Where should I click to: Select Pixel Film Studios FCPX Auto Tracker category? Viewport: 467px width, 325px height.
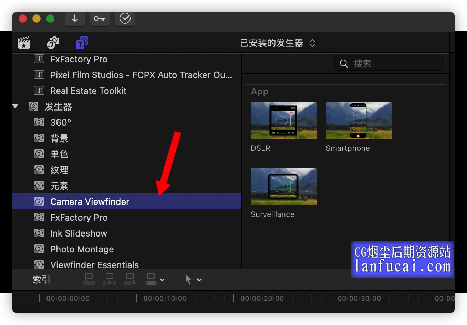[x=127, y=75]
